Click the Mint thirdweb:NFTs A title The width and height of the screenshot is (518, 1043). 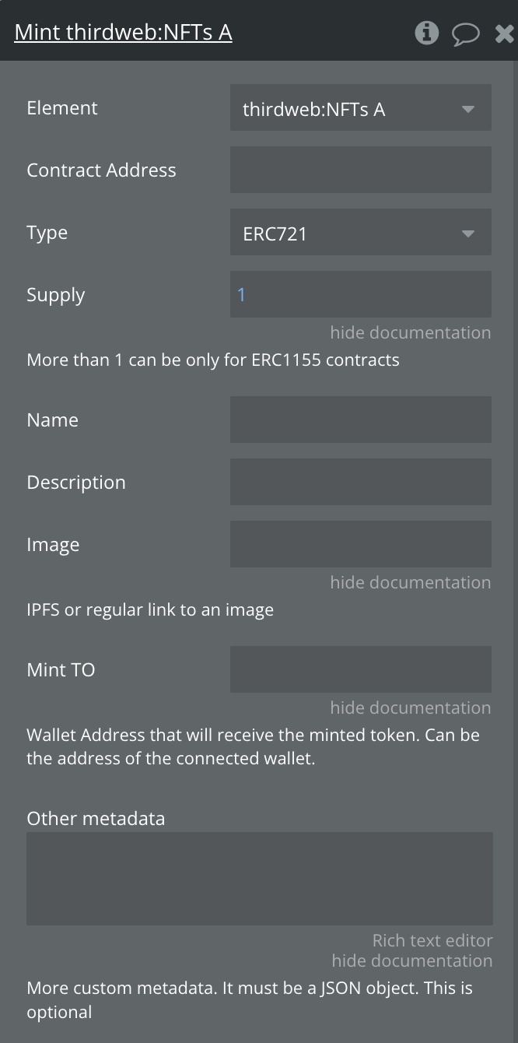click(123, 33)
